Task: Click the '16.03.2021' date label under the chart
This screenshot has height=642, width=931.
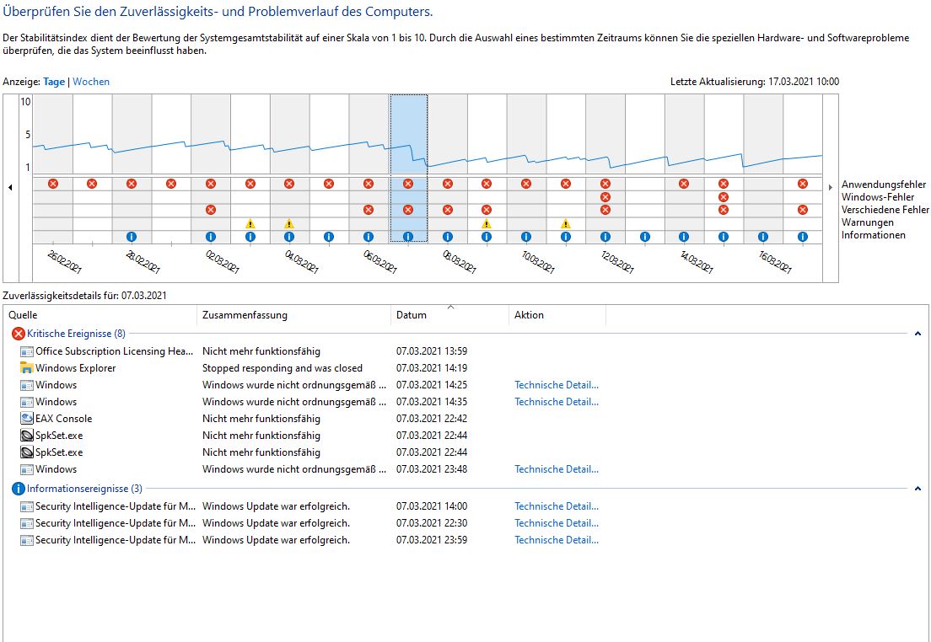Action: point(774,261)
